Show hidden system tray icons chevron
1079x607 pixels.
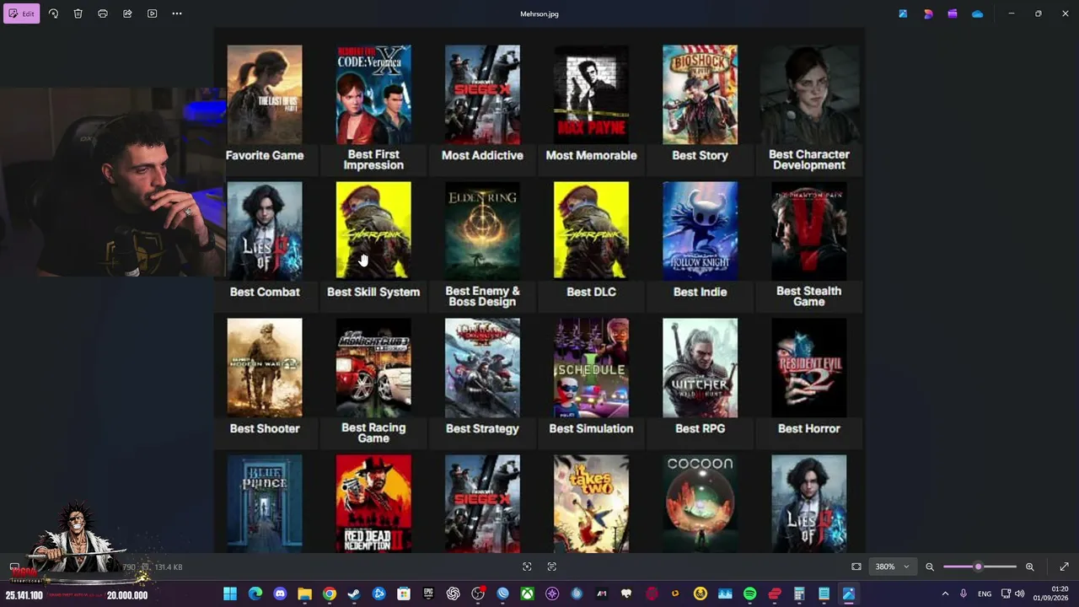click(x=946, y=594)
